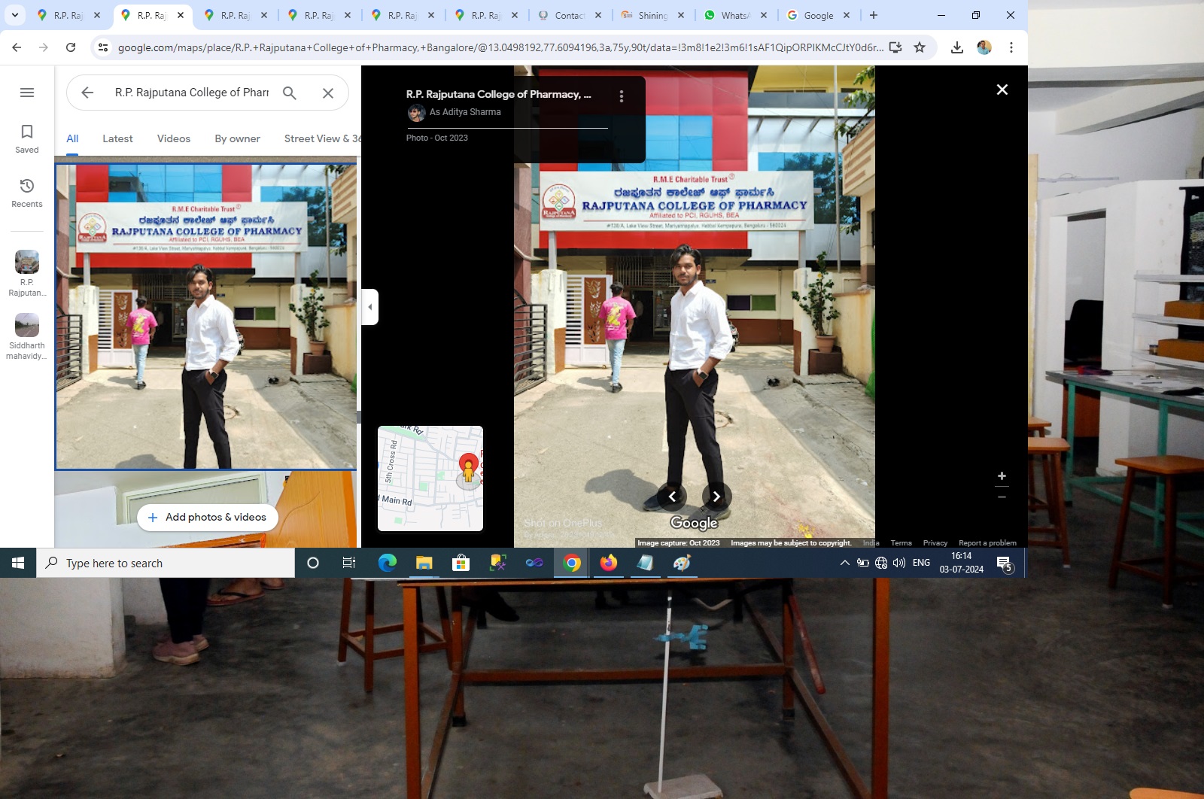Collapse the side panel
Viewport: 1204px width, 799px height.
(x=369, y=307)
